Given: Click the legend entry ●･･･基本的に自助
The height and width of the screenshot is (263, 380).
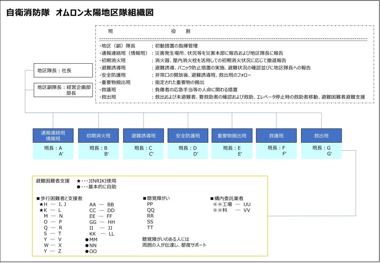Looking at the screenshot, I should point(96,187).
